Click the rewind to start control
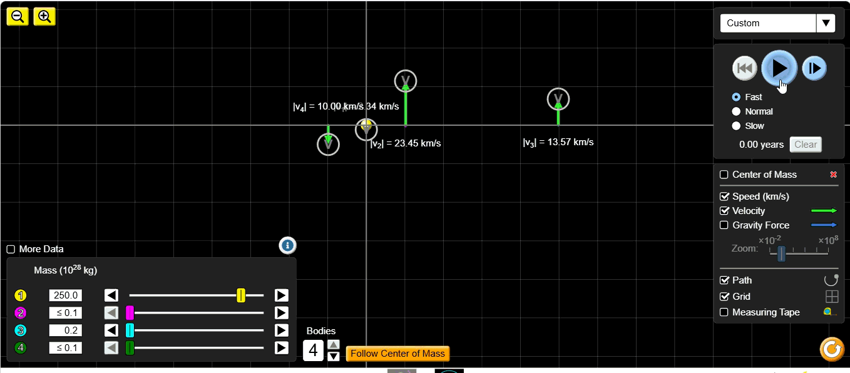850x373 pixels. pyautogui.click(x=744, y=68)
